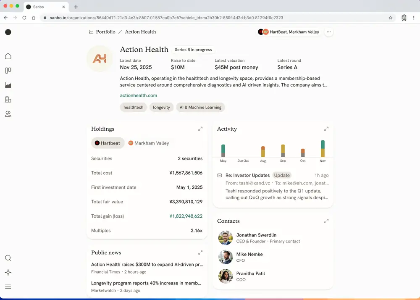The image size is (420, 300).
Task: Open the browser home button
Action: (34, 18)
